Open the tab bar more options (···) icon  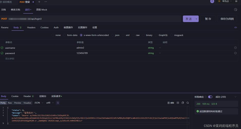pos(46,2)
